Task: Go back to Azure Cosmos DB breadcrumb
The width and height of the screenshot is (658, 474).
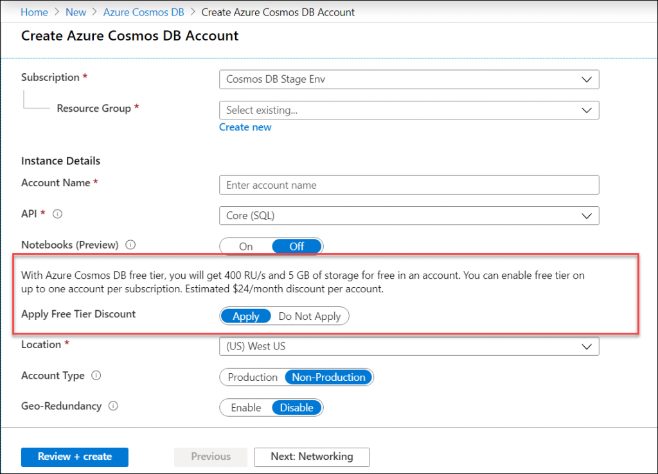Action: point(143,12)
